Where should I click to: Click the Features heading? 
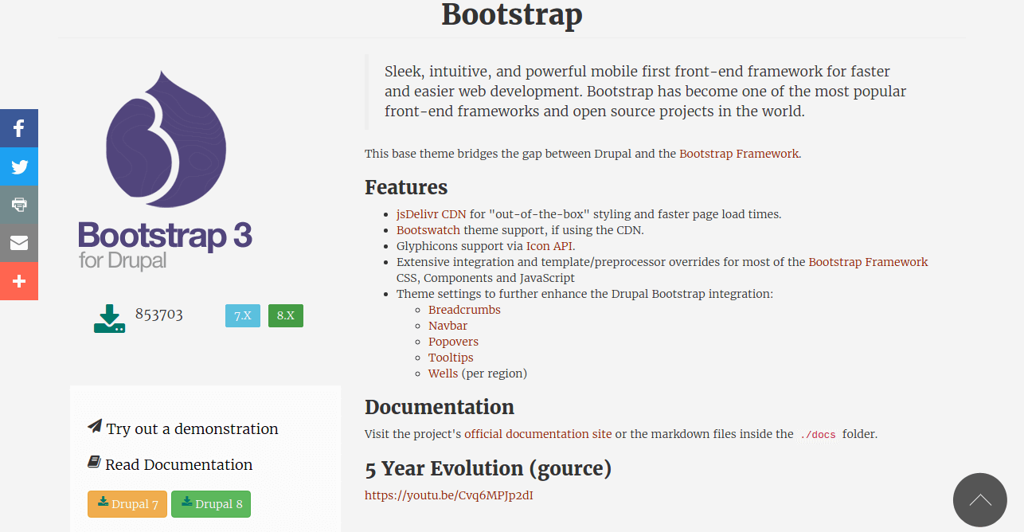[406, 187]
